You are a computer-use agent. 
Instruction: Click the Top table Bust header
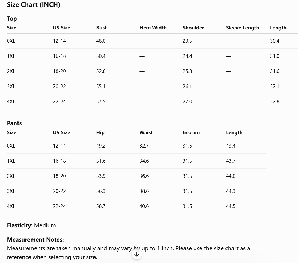101,28
